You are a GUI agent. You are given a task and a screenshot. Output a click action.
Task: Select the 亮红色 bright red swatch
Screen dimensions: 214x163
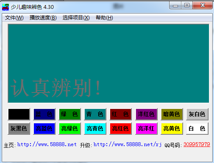coord(120,128)
